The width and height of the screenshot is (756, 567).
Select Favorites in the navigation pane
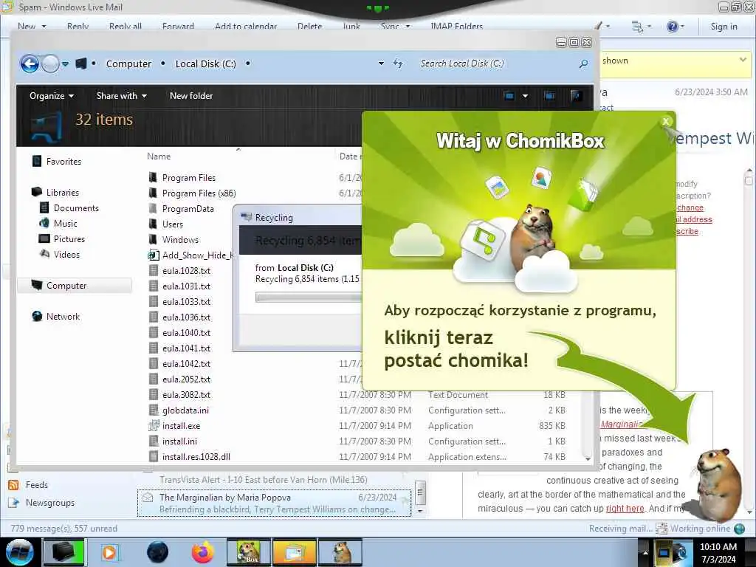63,162
